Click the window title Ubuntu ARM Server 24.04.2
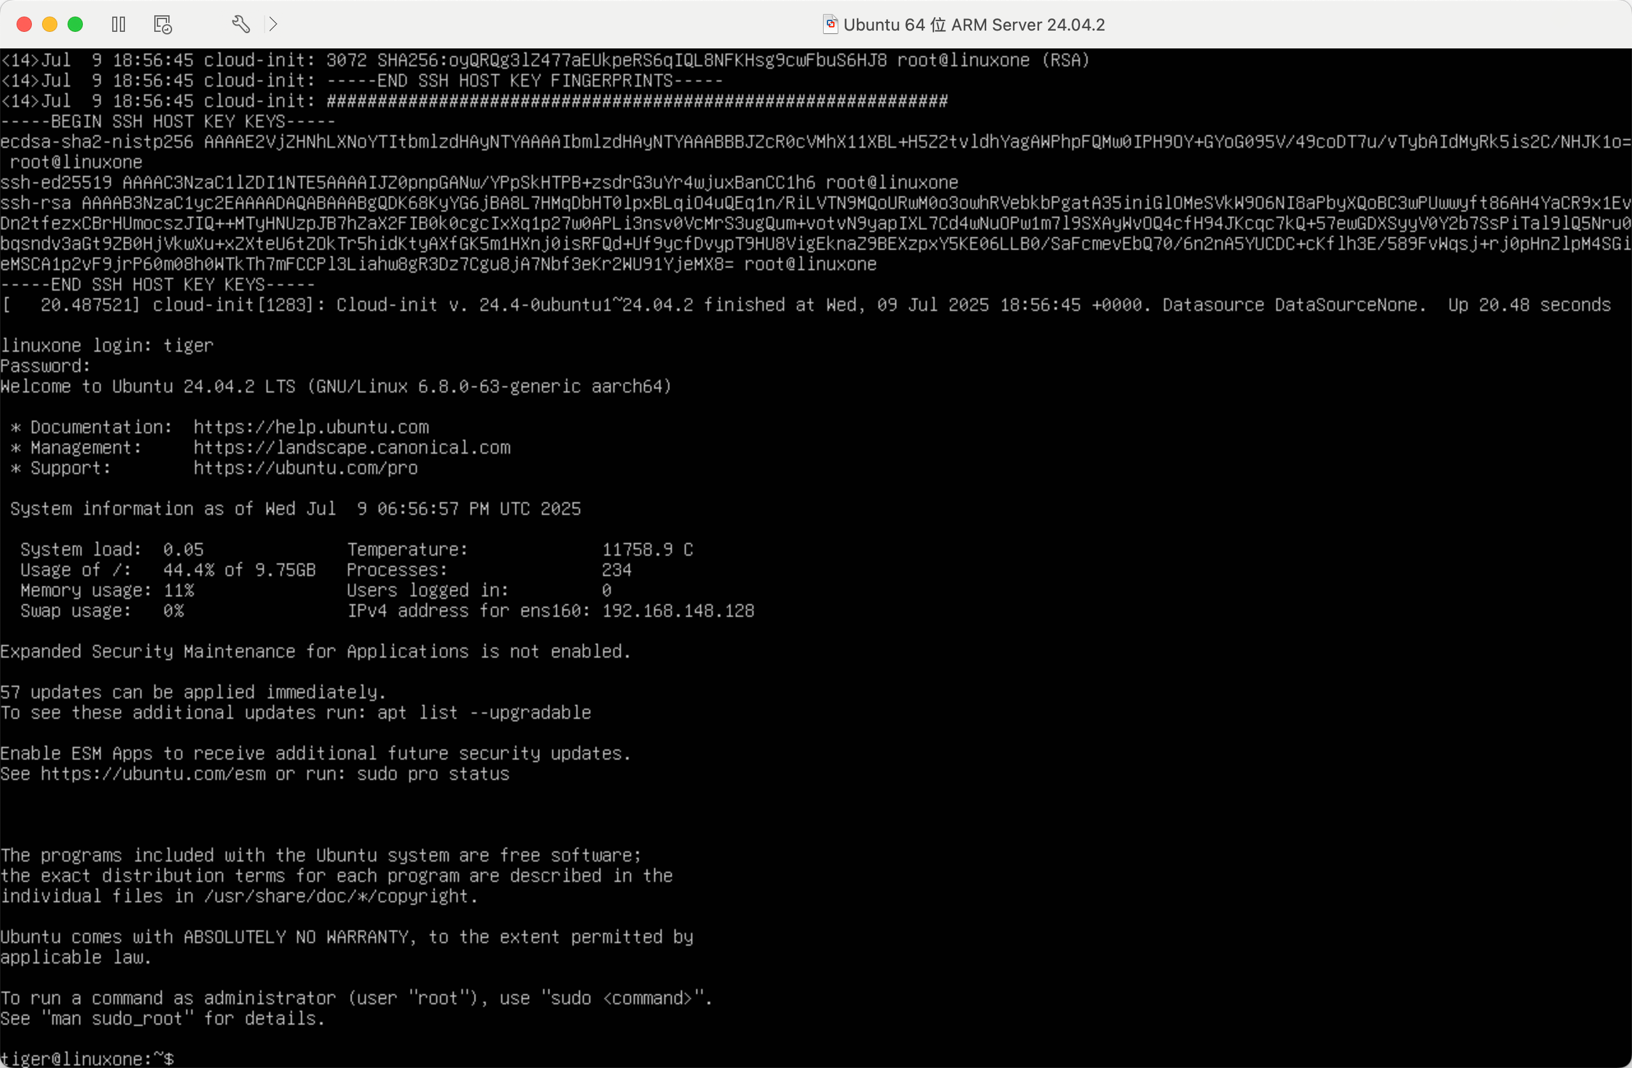Viewport: 1632px width, 1068px height. [973, 25]
